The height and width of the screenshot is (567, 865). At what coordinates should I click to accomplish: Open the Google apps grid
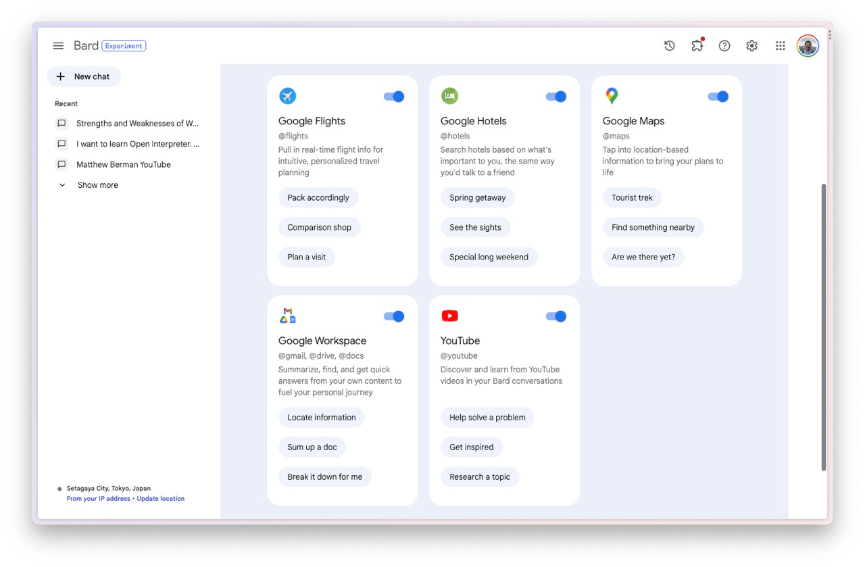point(781,46)
